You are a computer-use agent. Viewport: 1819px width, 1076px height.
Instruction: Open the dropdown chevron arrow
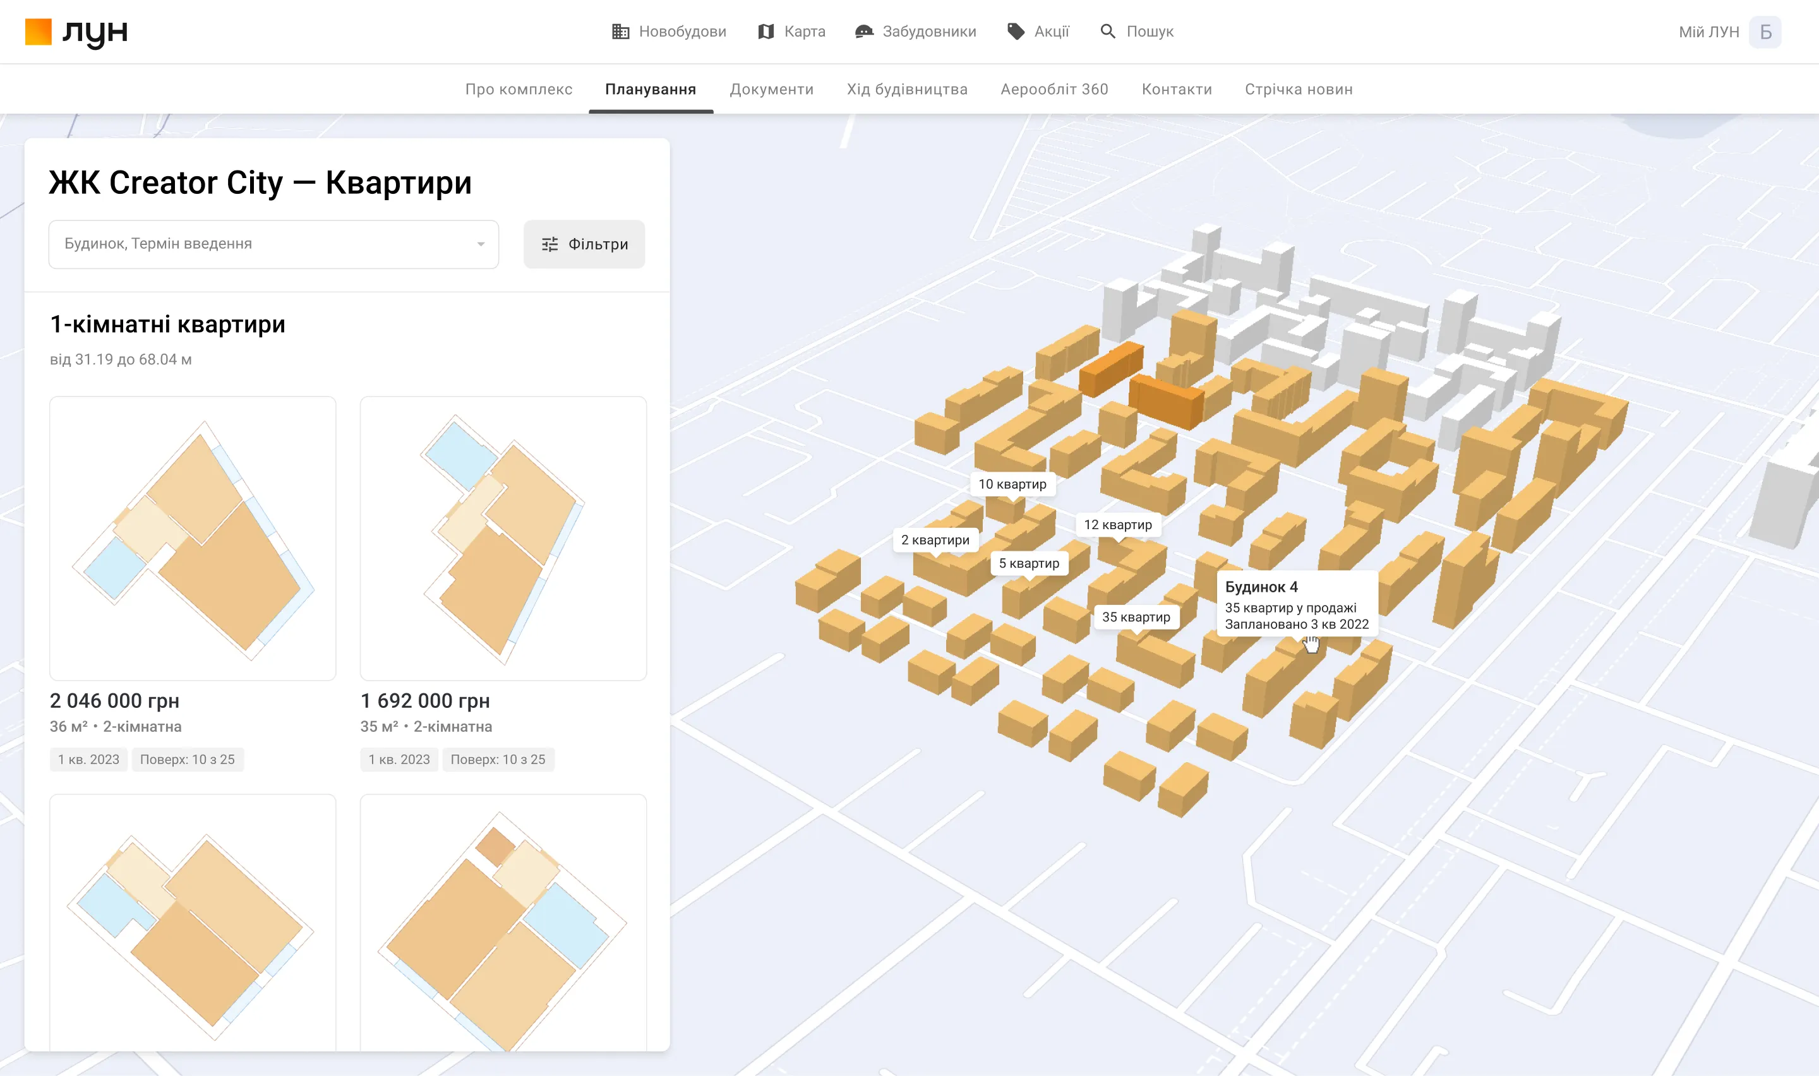pos(481,244)
